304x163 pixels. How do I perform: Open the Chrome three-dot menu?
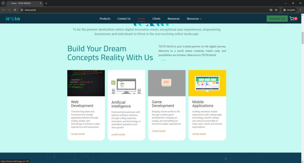pyautogui.click(x=300, y=10)
